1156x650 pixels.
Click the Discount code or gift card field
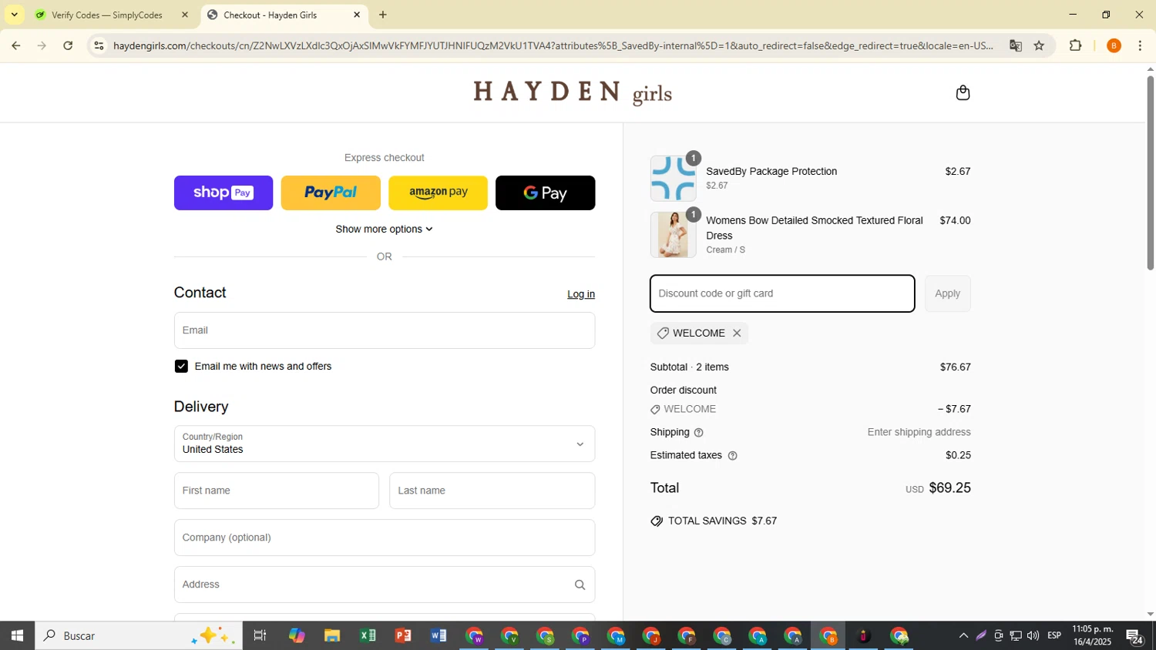coord(782,293)
